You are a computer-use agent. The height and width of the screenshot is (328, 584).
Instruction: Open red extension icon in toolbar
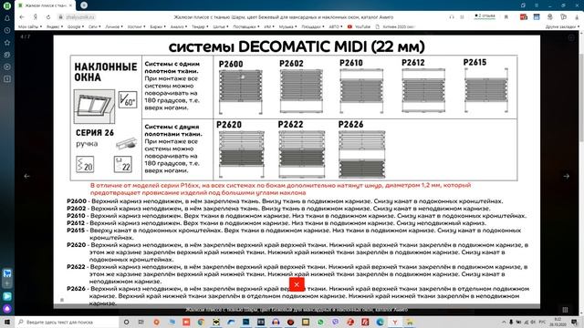(x=523, y=17)
